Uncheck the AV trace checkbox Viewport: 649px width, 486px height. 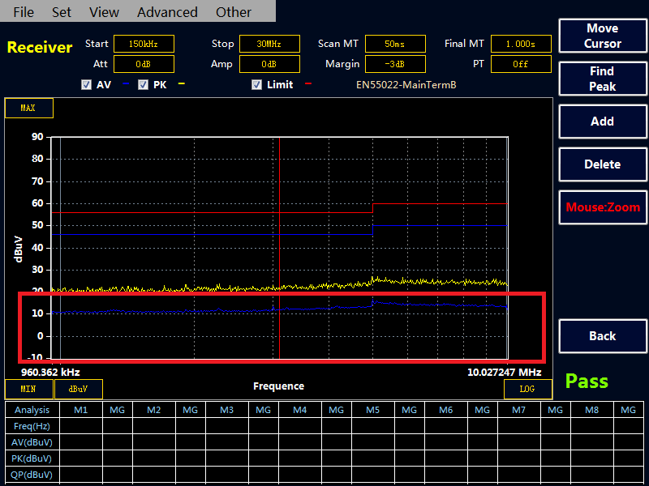click(x=86, y=84)
